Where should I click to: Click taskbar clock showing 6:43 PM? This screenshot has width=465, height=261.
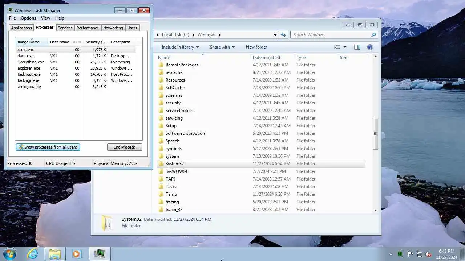point(446,254)
